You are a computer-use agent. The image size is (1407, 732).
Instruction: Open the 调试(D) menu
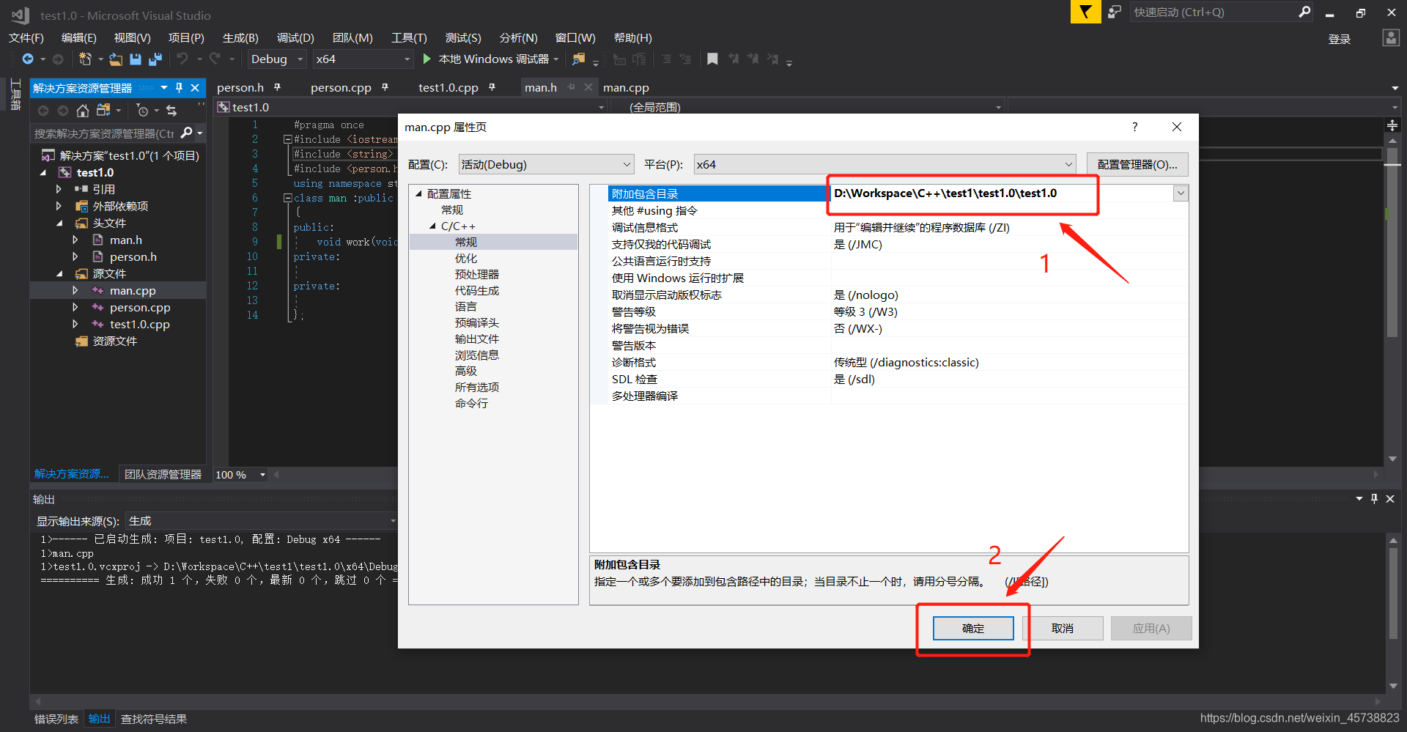click(x=295, y=38)
